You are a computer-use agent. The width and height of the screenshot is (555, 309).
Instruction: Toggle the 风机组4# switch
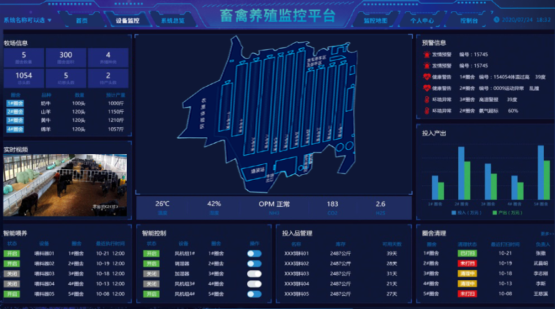254,294
